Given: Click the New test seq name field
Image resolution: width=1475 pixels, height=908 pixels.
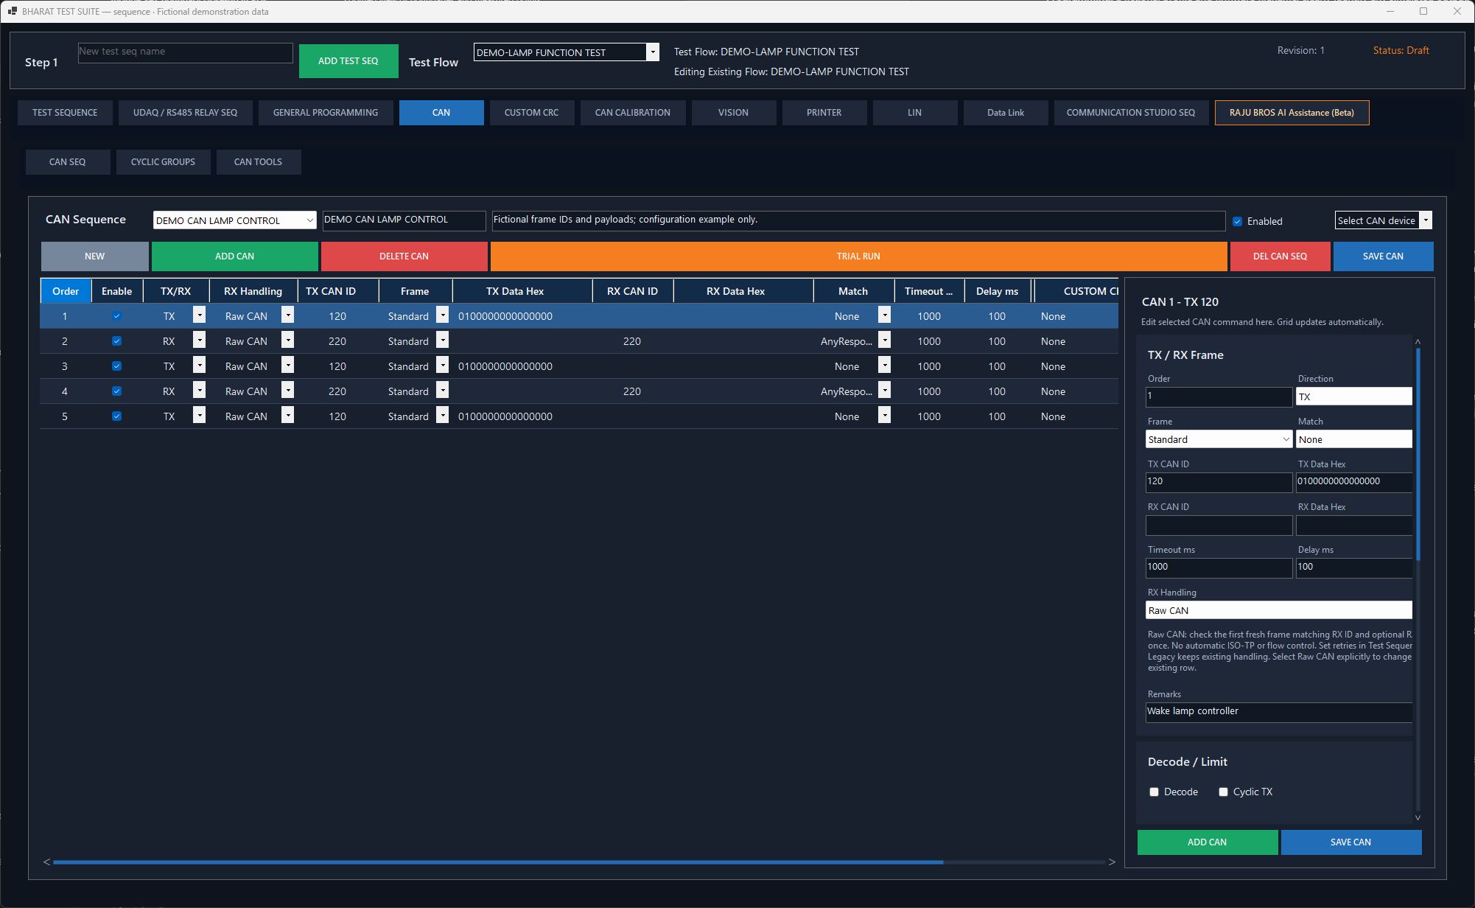Looking at the screenshot, I should pos(186,52).
